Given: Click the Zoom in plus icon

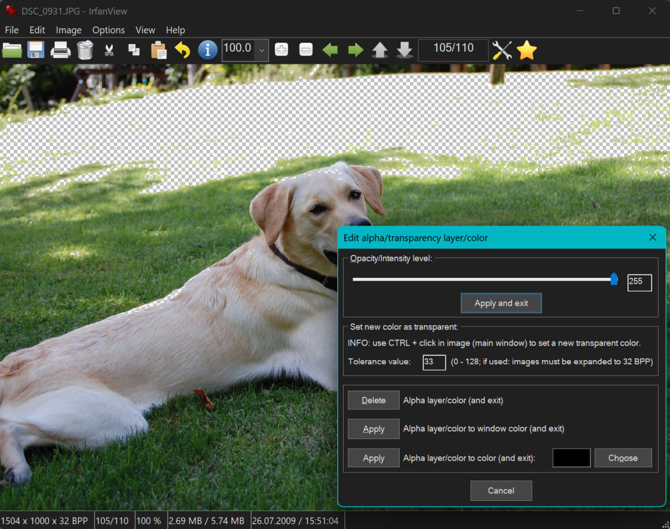Looking at the screenshot, I should point(281,50).
